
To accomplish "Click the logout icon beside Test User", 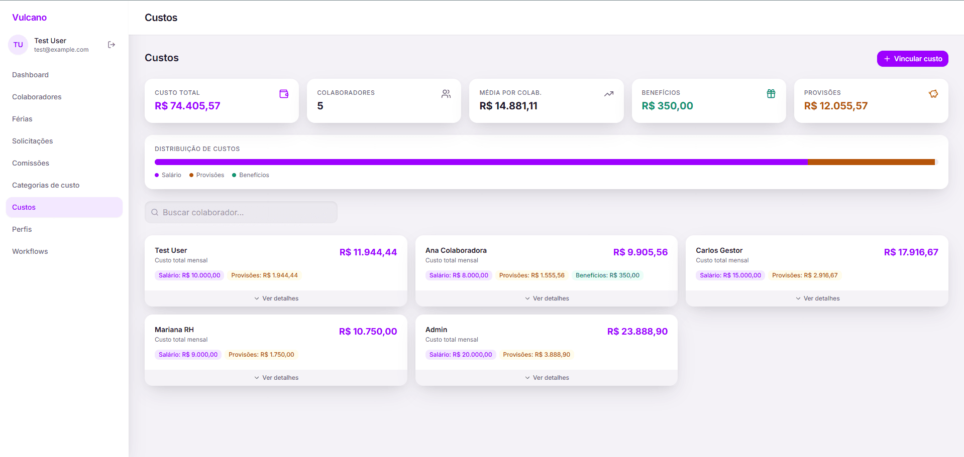I will coord(112,45).
